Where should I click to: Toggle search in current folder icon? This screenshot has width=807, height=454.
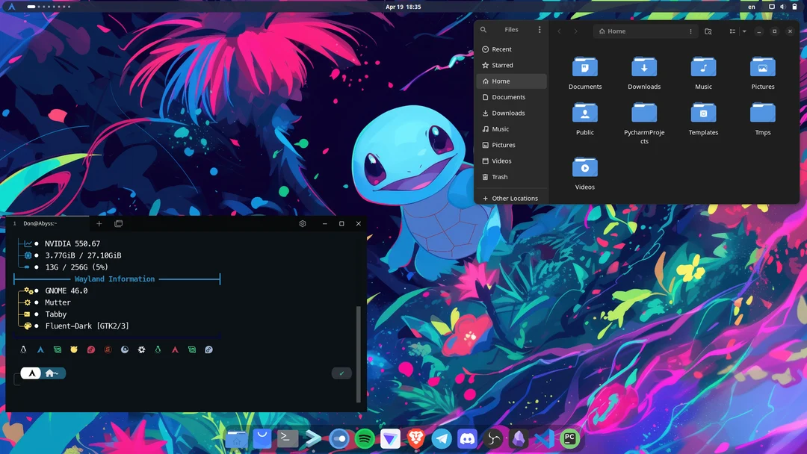(x=708, y=31)
